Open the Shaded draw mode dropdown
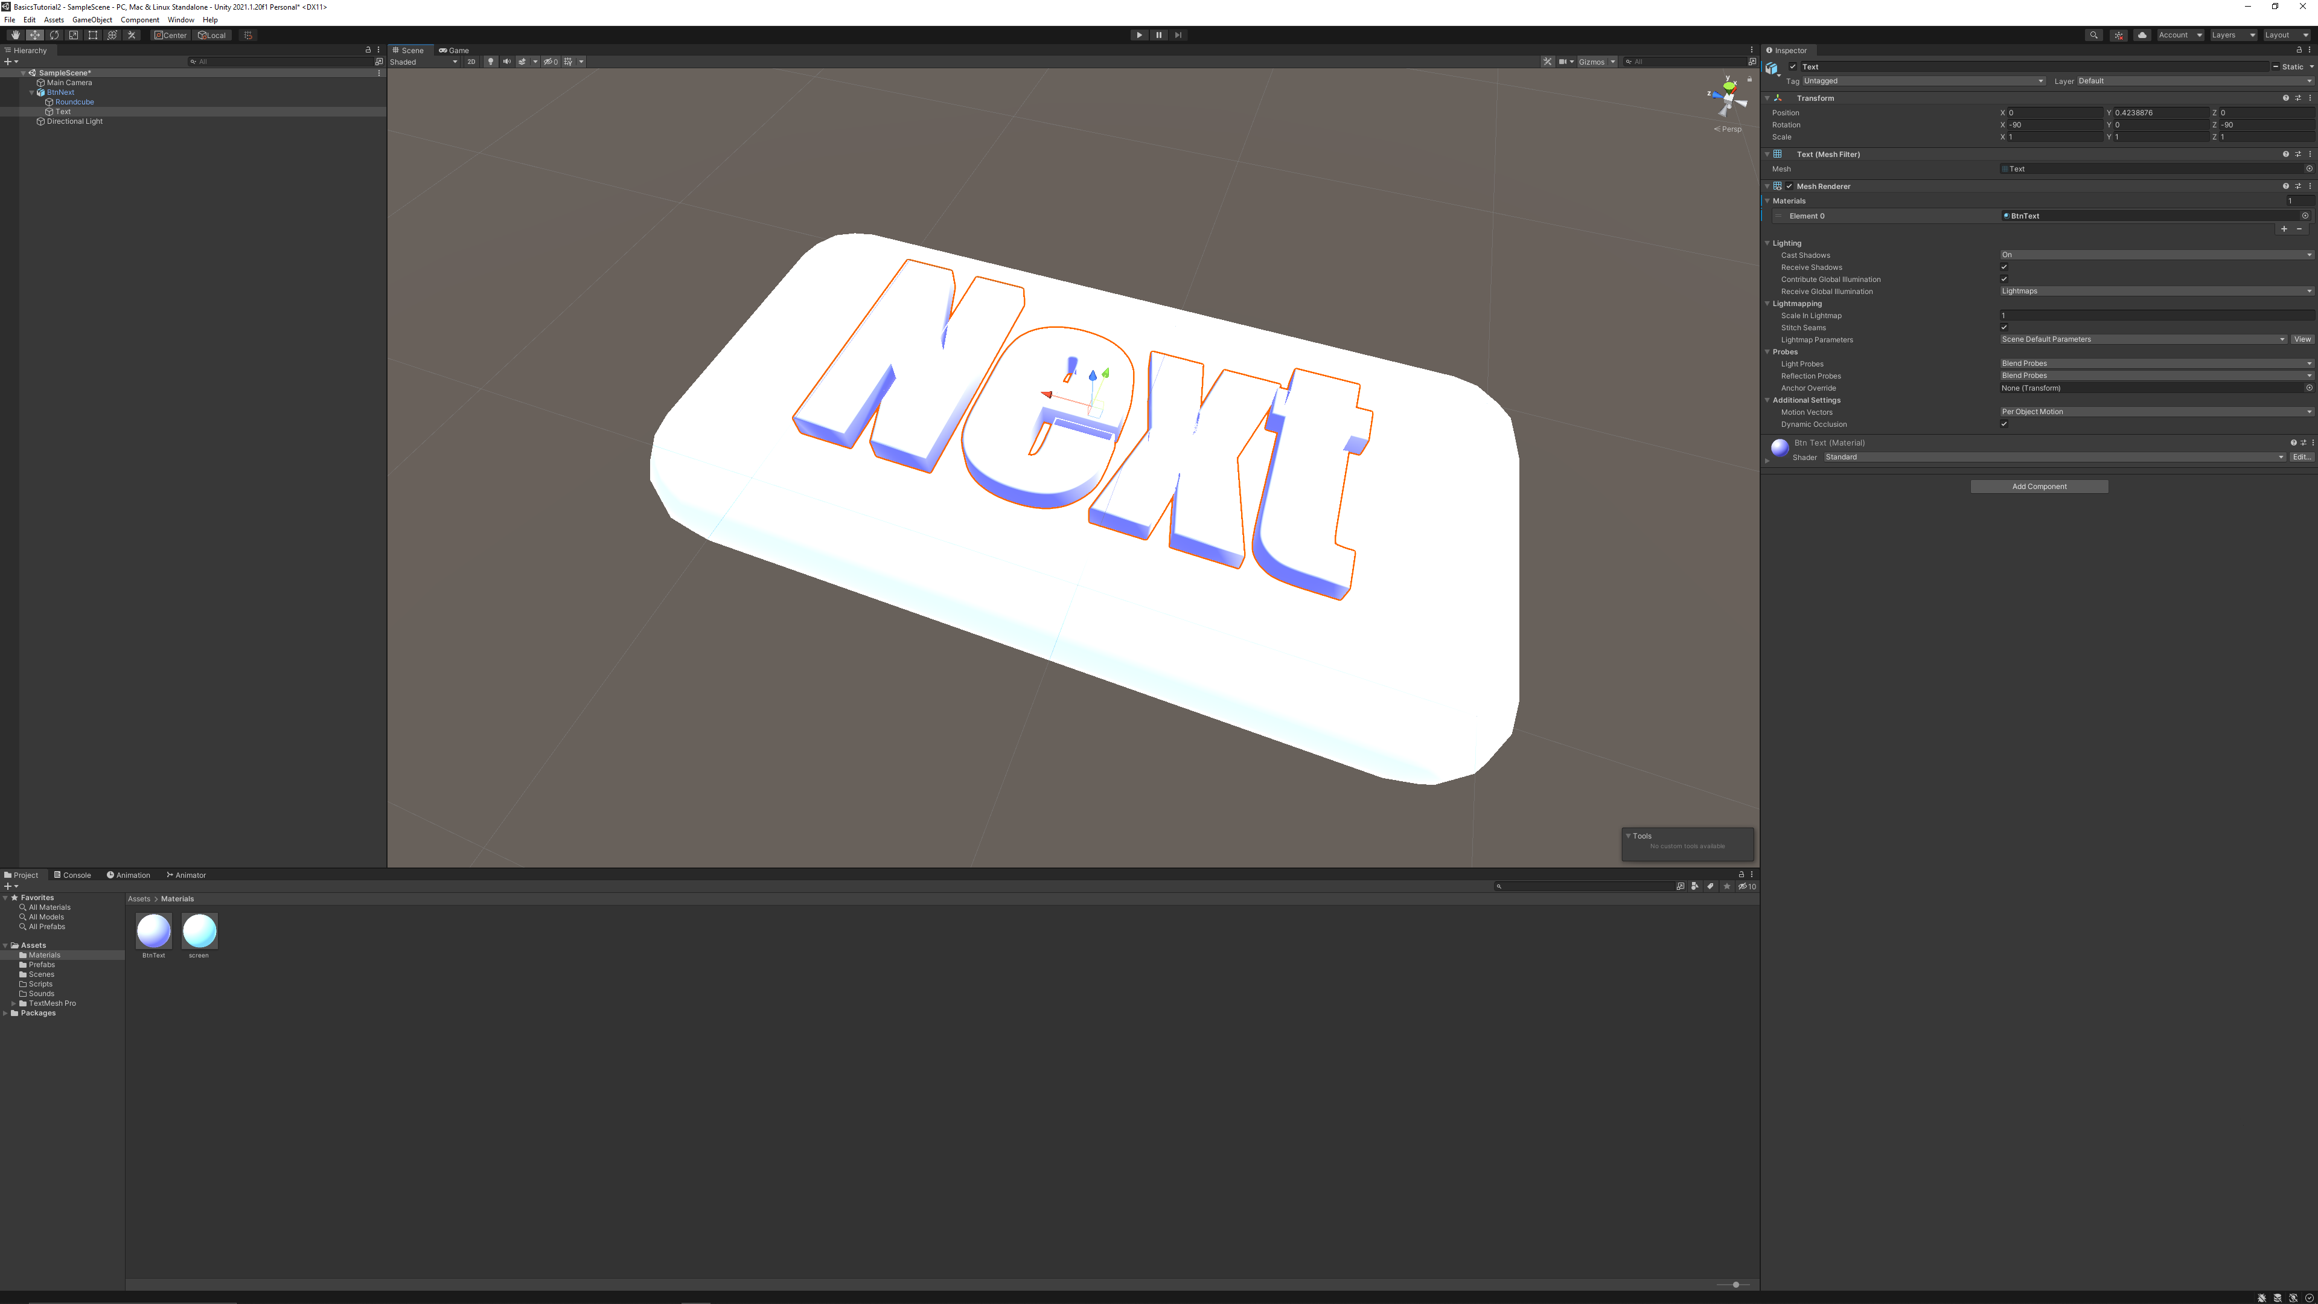This screenshot has width=2318, height=1304. 424,62
